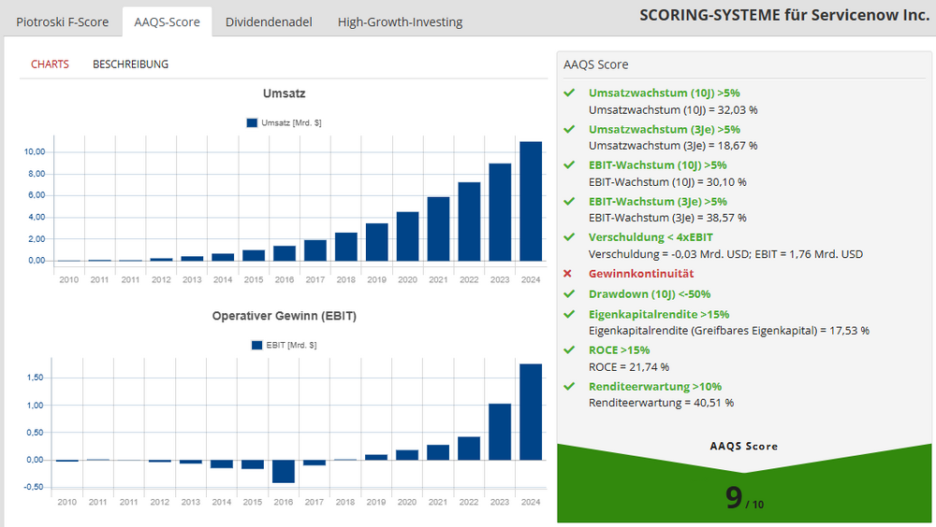Click the 2018 Umsatz bar
This screenshot has height=527, width=936.
(346, 247)
